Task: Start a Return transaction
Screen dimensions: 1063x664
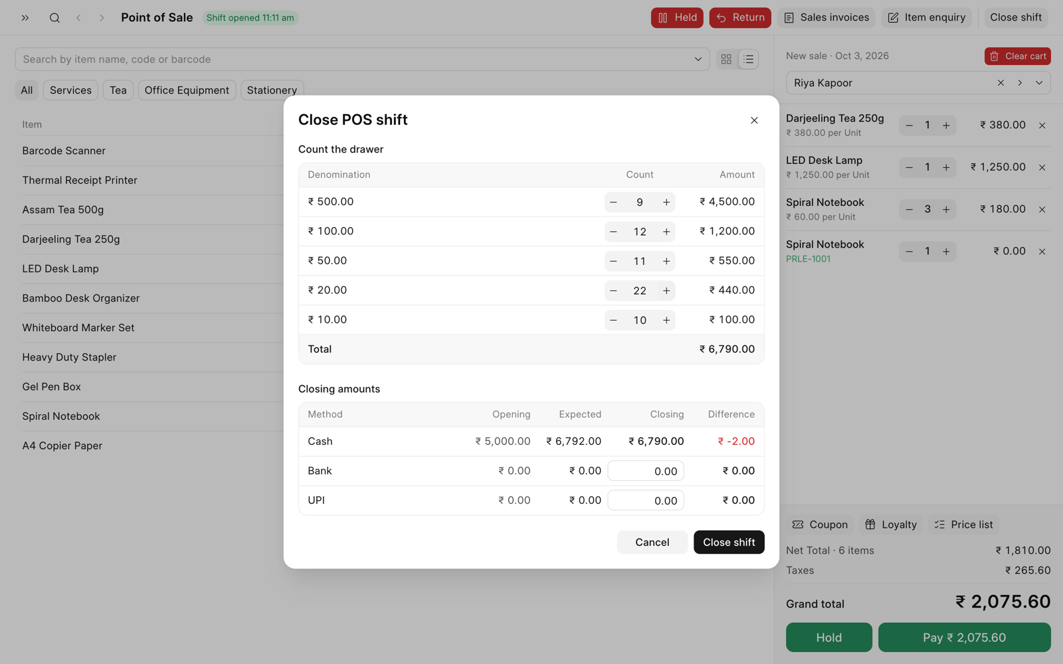Action: click(740, 18)
